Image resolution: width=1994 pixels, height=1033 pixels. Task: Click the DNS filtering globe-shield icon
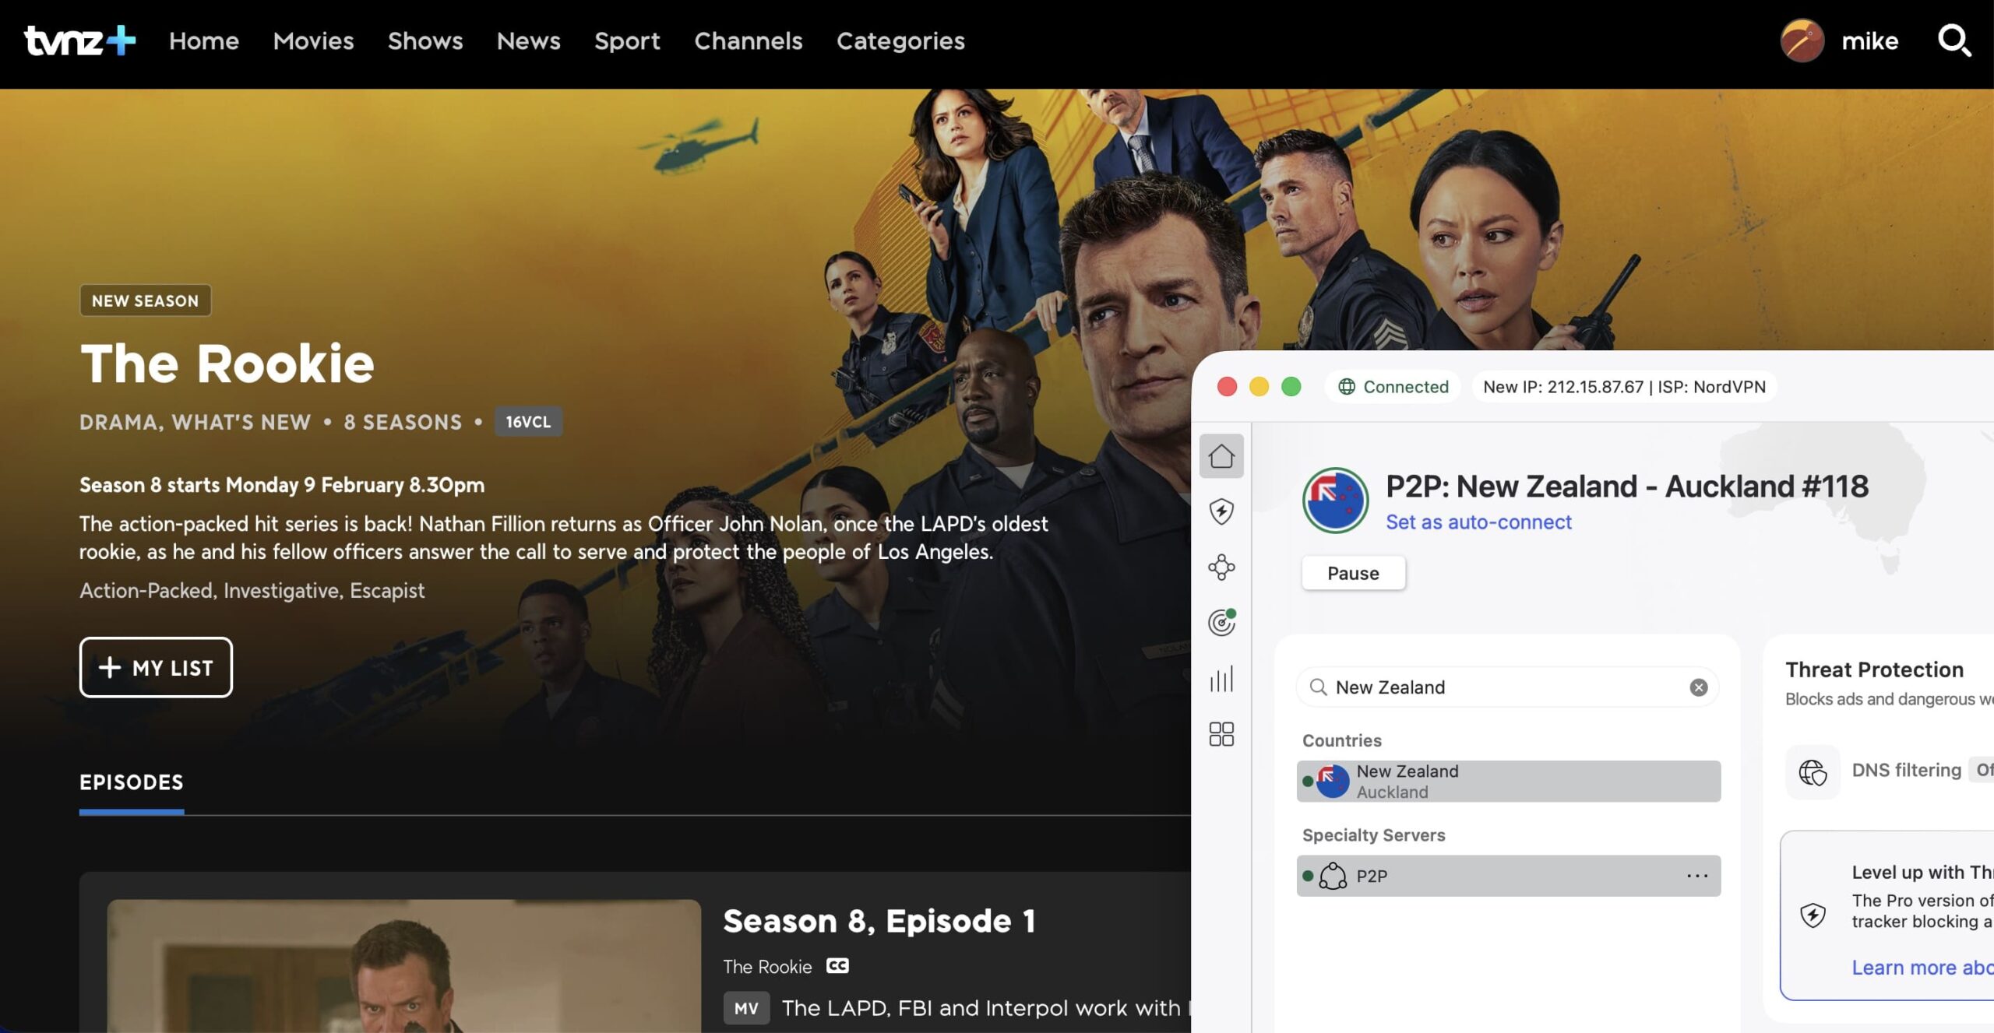(1813, 771)
